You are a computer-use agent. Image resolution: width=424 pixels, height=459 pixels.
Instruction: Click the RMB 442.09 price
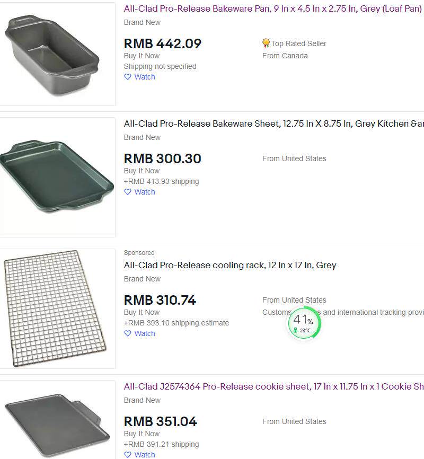click(x=162, y=44)
